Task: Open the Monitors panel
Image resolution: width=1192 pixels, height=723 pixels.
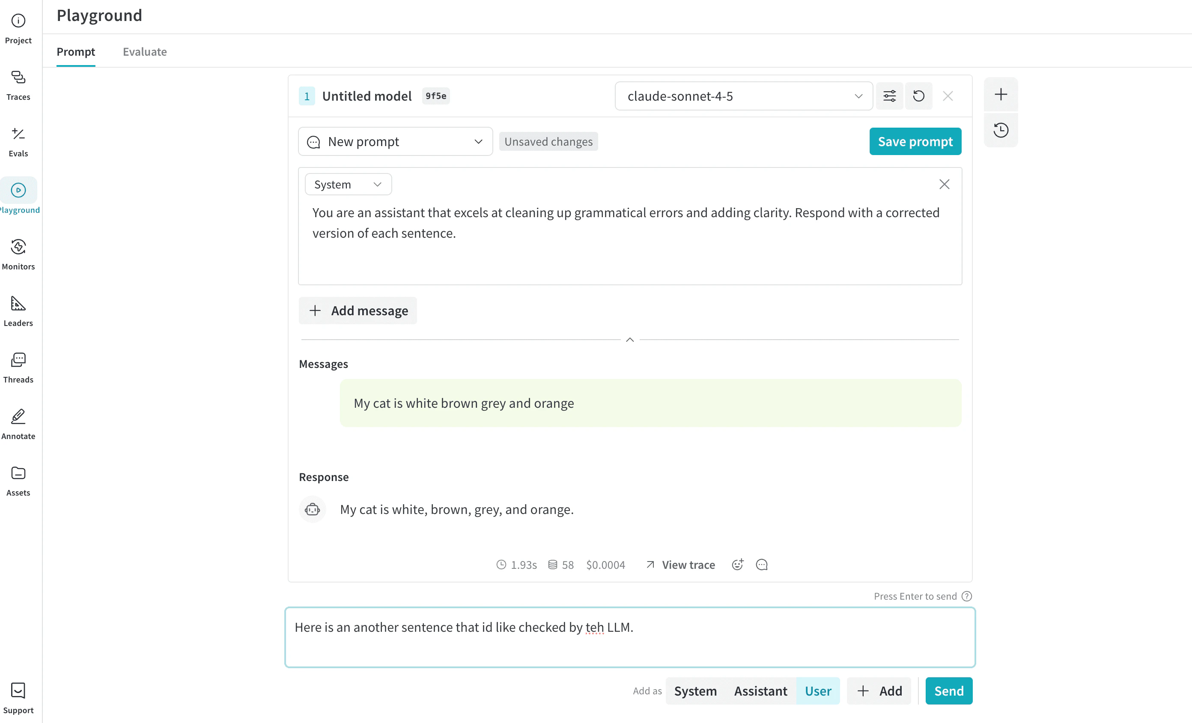Action: 18,254
